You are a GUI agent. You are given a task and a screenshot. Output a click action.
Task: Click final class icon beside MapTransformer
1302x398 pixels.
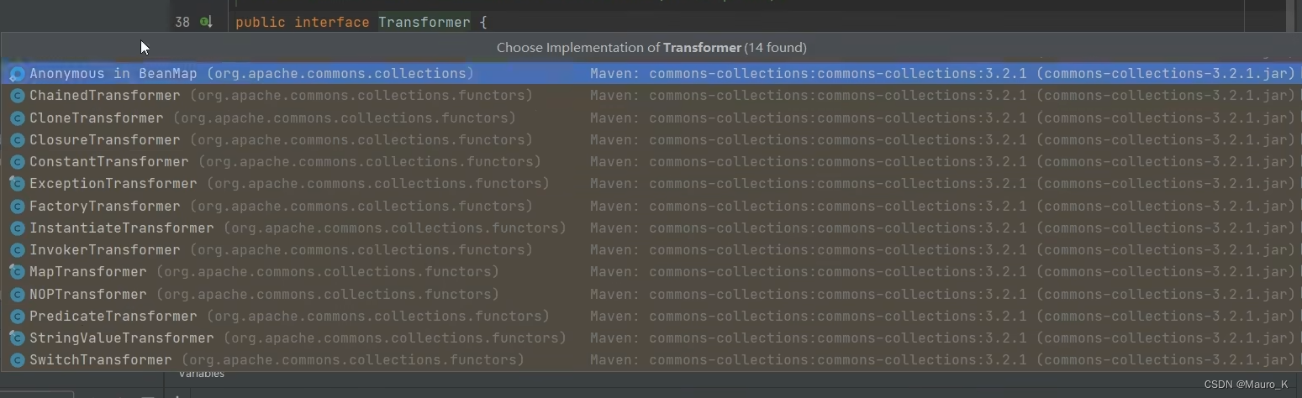[x=17, y=272]
